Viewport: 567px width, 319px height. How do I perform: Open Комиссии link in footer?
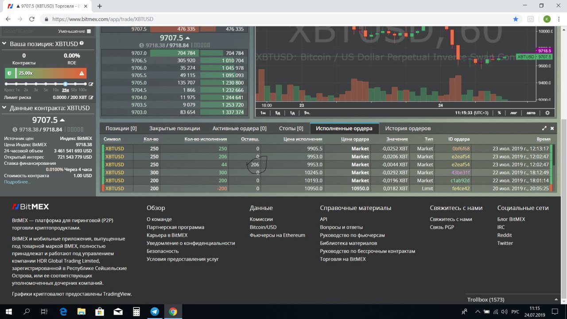(261, 219)
